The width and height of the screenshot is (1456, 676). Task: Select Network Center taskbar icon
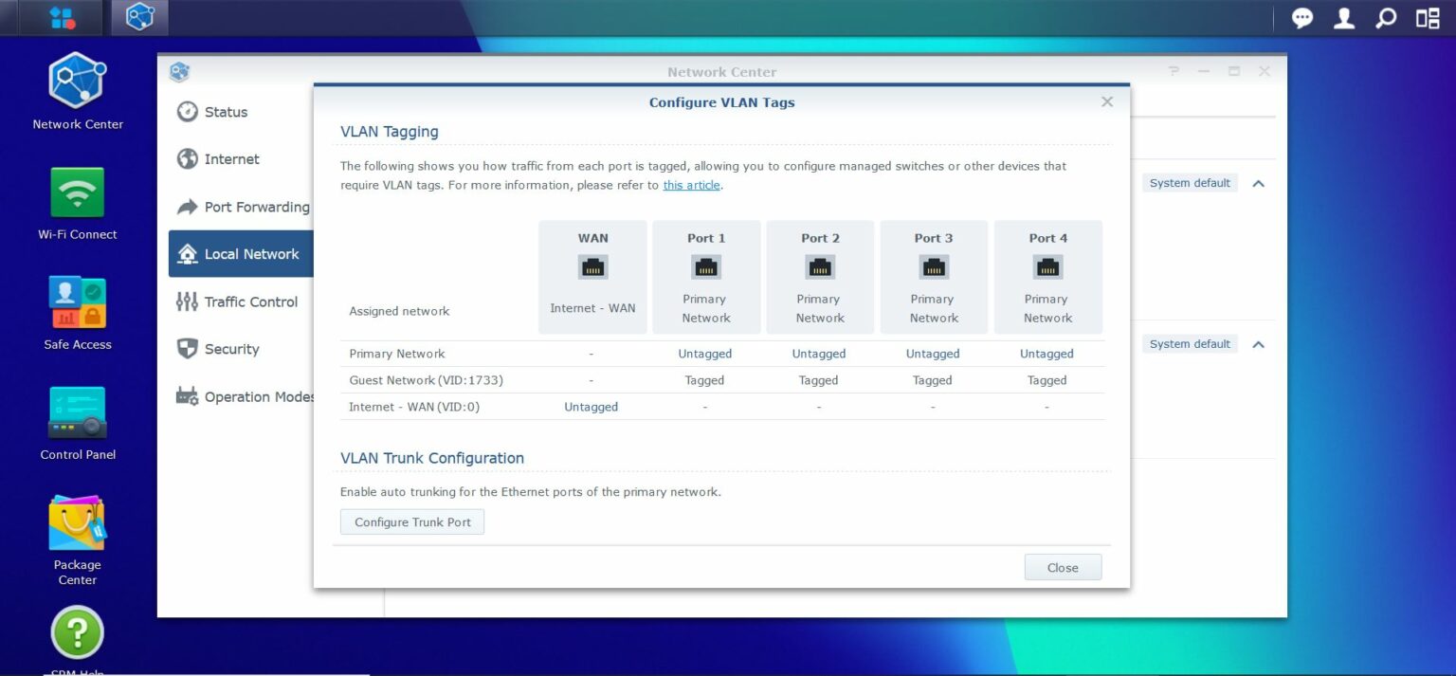[x=139, y=17]
